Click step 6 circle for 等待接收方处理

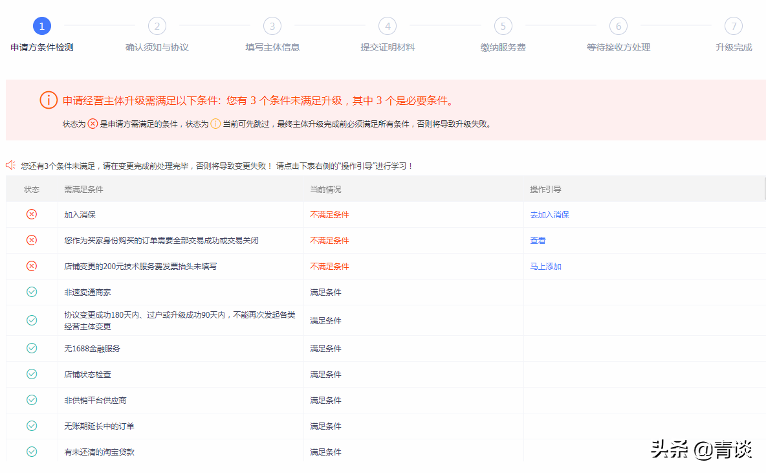(618, 26)
